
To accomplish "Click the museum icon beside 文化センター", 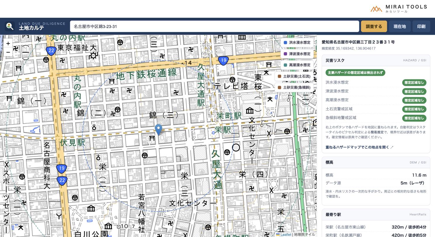I will [250, 111].
